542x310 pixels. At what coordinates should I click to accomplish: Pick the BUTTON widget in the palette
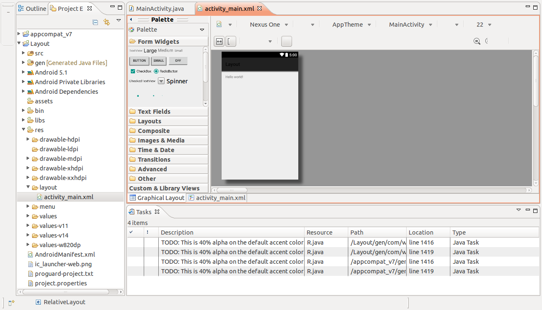click(140, 61)
